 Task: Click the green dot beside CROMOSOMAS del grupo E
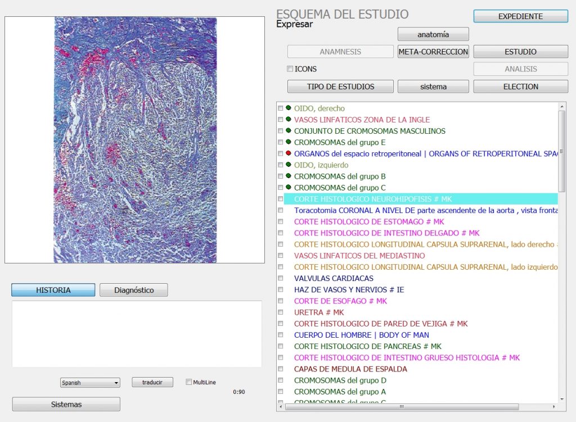point(289,142)
